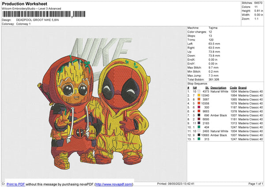Select the black swatch beside 10683 stitches
The image size is (265, 187).
coord(199,135)
